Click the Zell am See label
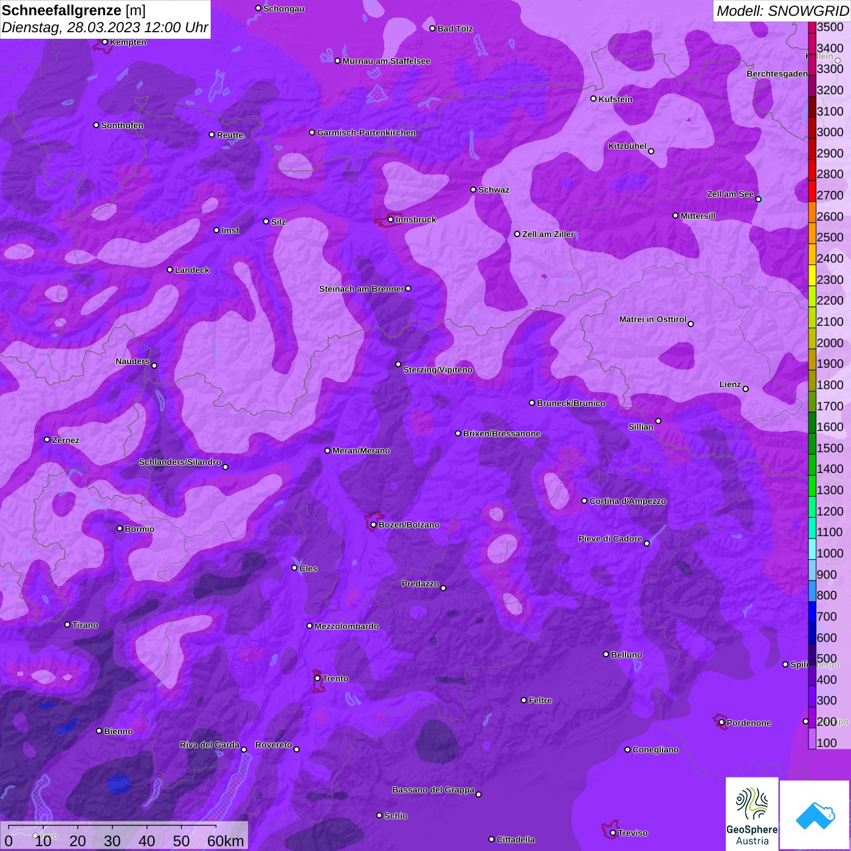 pos(730,194)
